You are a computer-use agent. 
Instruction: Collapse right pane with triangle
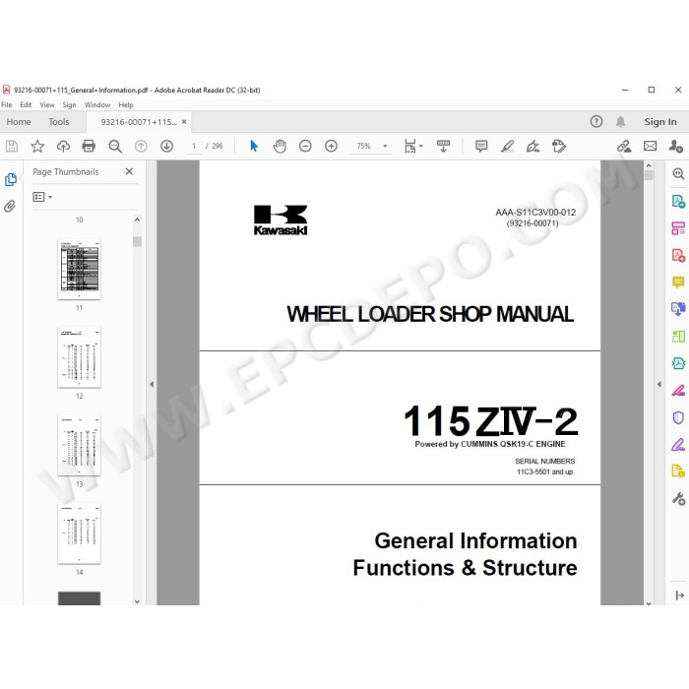tap(658, 384)
